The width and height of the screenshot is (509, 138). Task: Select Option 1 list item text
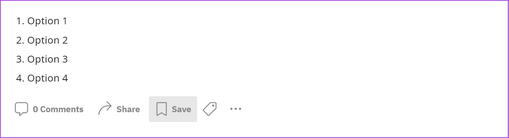(x=47, y=21)
